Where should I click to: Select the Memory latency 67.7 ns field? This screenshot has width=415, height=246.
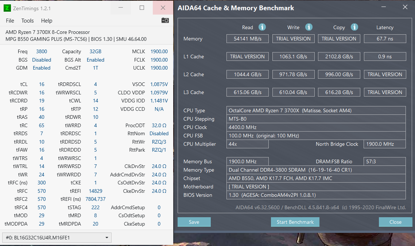385,39
